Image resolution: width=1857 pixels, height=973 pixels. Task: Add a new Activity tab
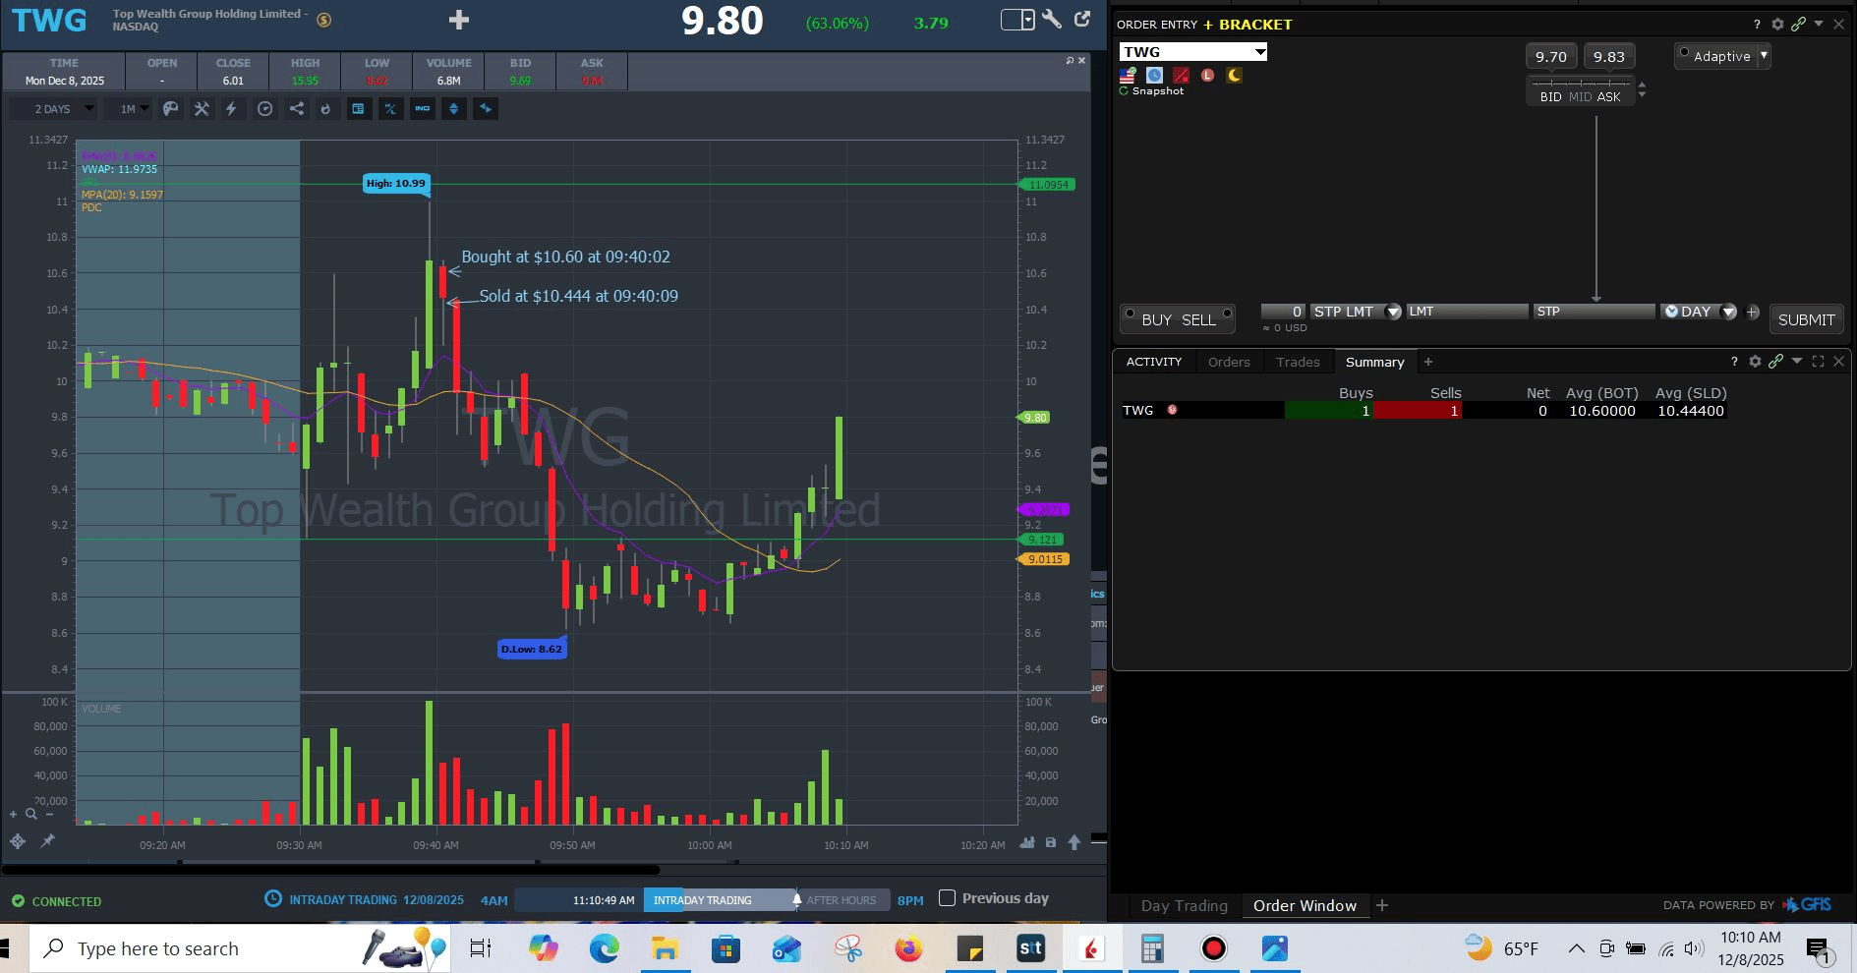[x=1428, y=362]
